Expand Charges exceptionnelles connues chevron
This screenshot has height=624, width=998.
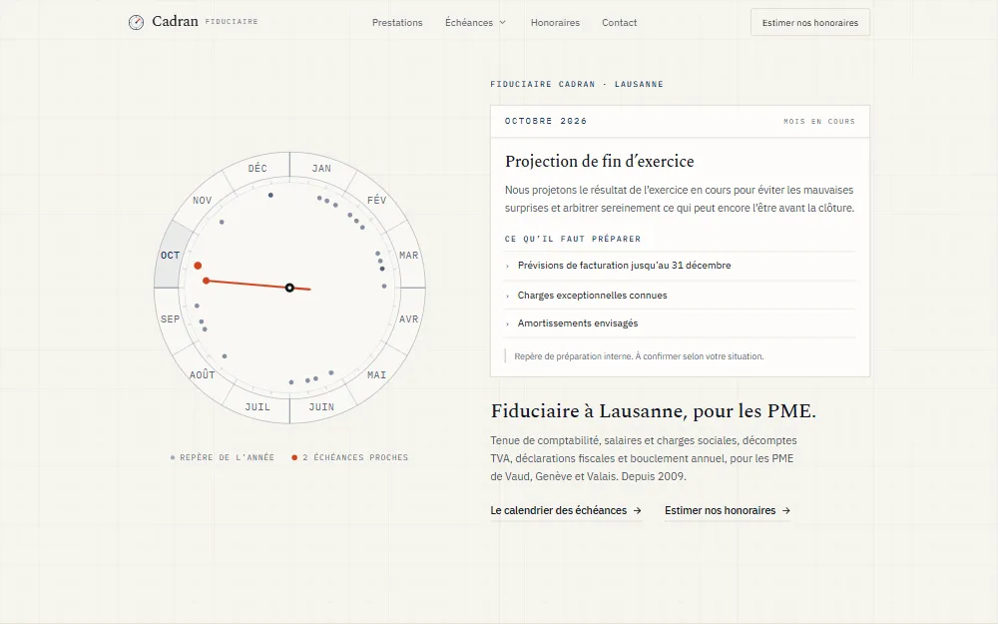[x=507, y=297]
